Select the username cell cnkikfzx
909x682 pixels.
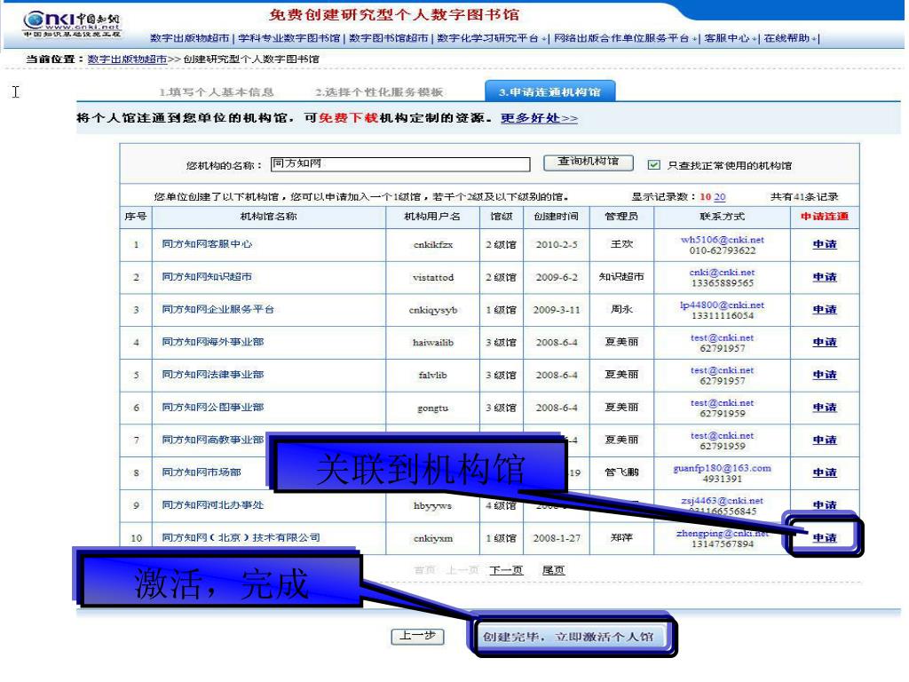click(433, 245)
